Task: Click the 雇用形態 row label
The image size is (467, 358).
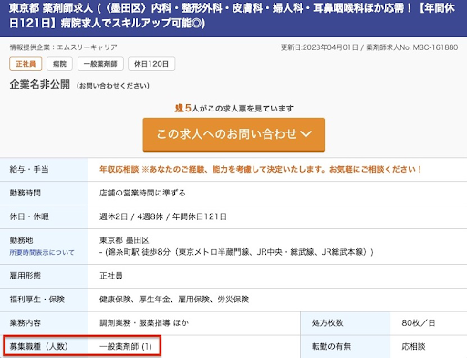Action: click(x=25, y=276)
